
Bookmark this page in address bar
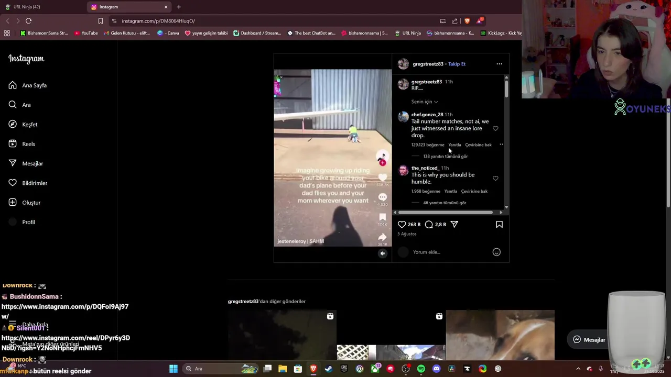[101, 21]
